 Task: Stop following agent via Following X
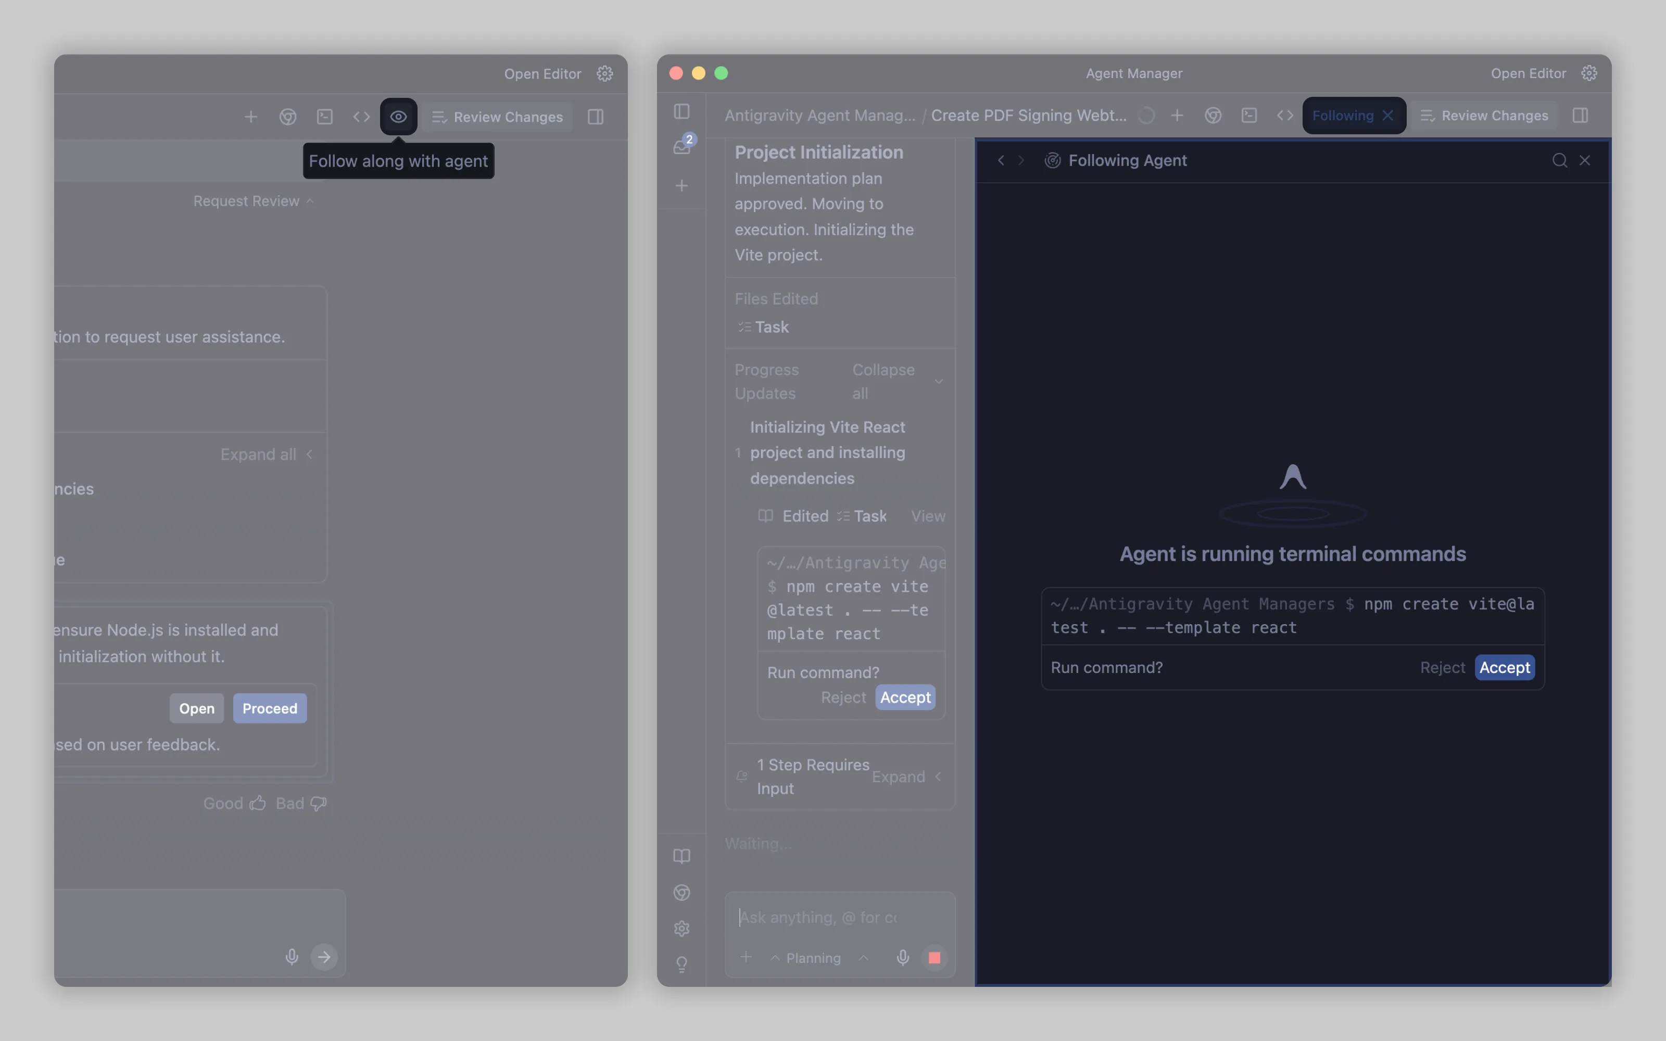coord(1388,116)
